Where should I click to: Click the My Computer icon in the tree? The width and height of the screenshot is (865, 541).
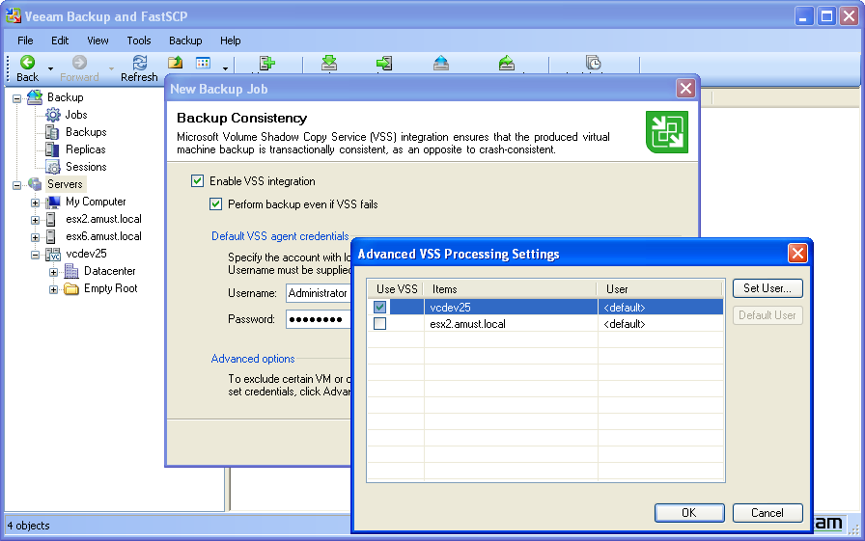click(53, 202)
